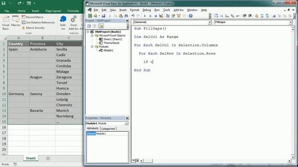The width and height of the screenshot is (298, 167).
Task: Click the Reset (stop) toolbar icon
Action: tap(156, 16)
